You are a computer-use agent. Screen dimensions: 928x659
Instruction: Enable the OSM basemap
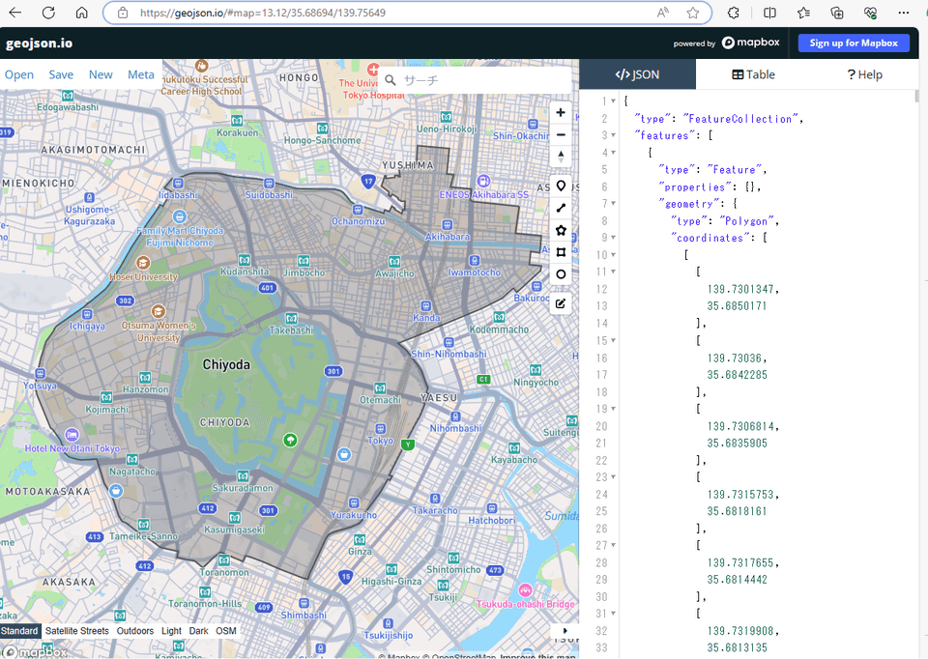225,631
